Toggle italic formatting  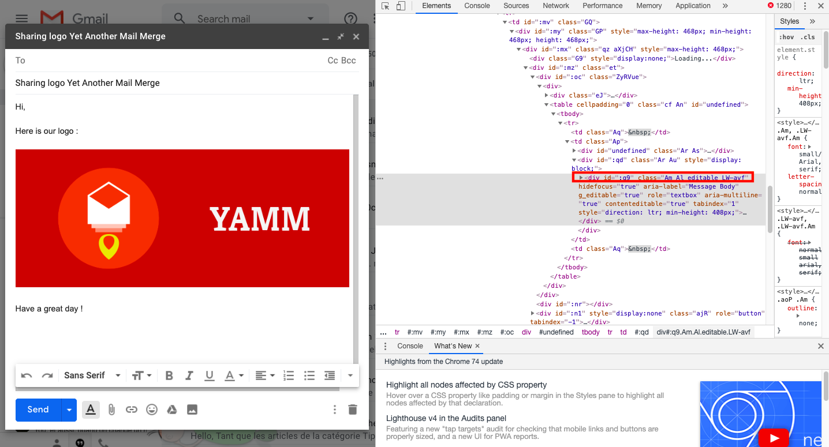[189, 375]
